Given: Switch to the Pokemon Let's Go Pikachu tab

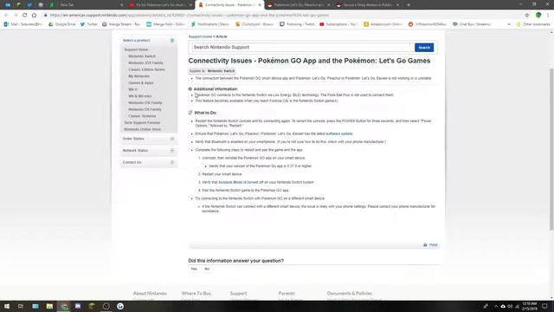Looking at the screenshot, I should point(299,5).
